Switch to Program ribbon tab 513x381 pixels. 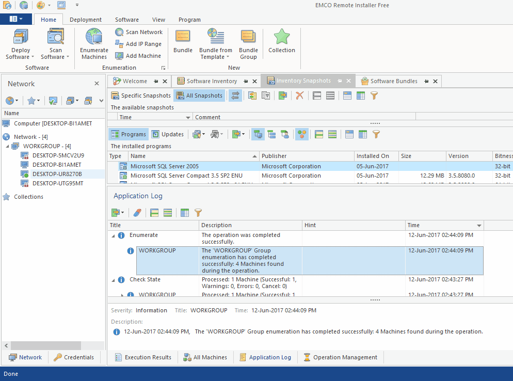(x=189, y=20)
